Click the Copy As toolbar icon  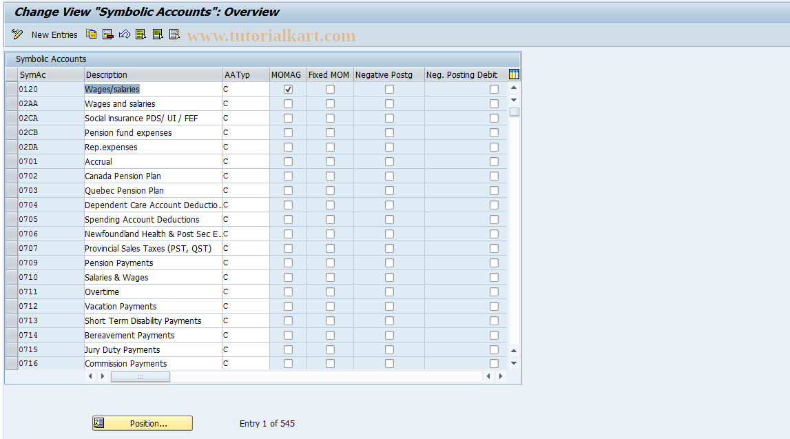coord(91,34)
